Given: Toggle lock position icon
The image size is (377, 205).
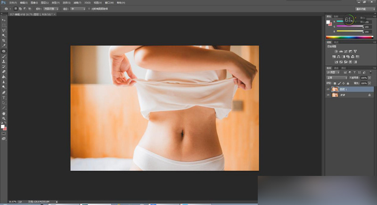Looking at the screenshot, I should click(344, 83).
